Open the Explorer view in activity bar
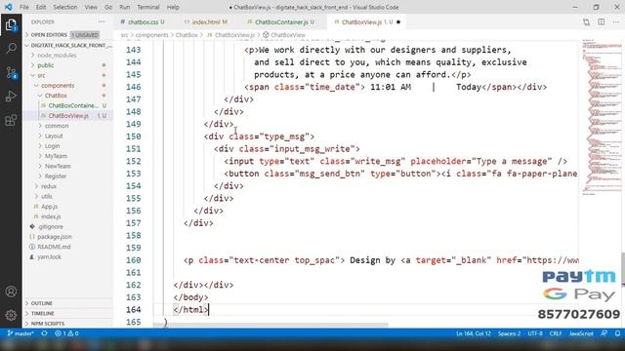 [x=11, y=25]
